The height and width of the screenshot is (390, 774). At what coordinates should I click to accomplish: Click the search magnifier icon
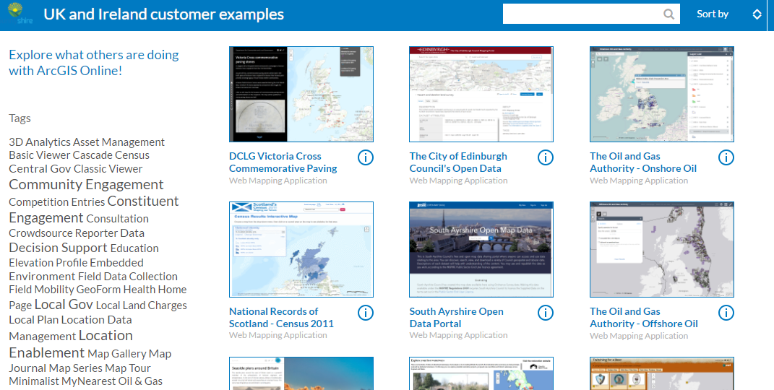(668, 14)
